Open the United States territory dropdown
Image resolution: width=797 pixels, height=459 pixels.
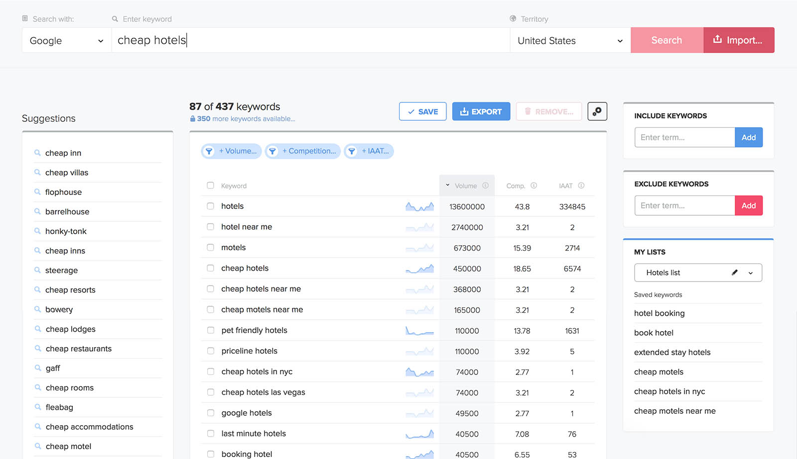569,40
